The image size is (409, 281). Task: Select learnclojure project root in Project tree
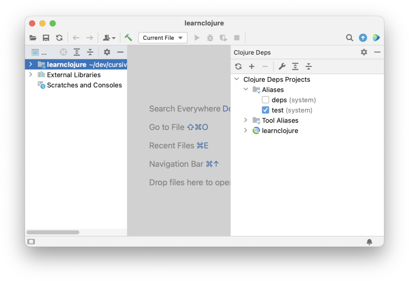click(76, 64)
